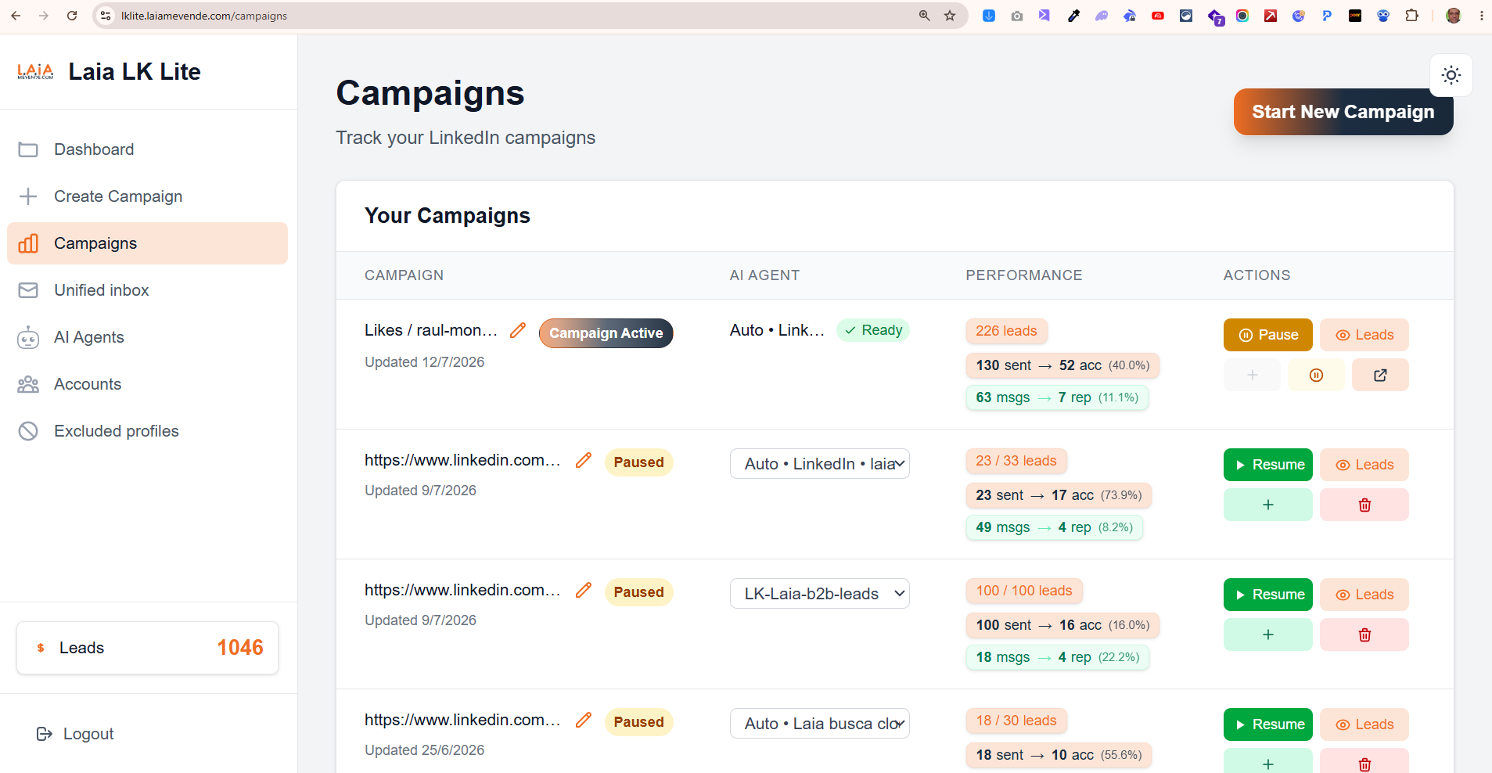The image size is (1492, 773).
Task: Reload the page in browser
Action: click(72, 16)
